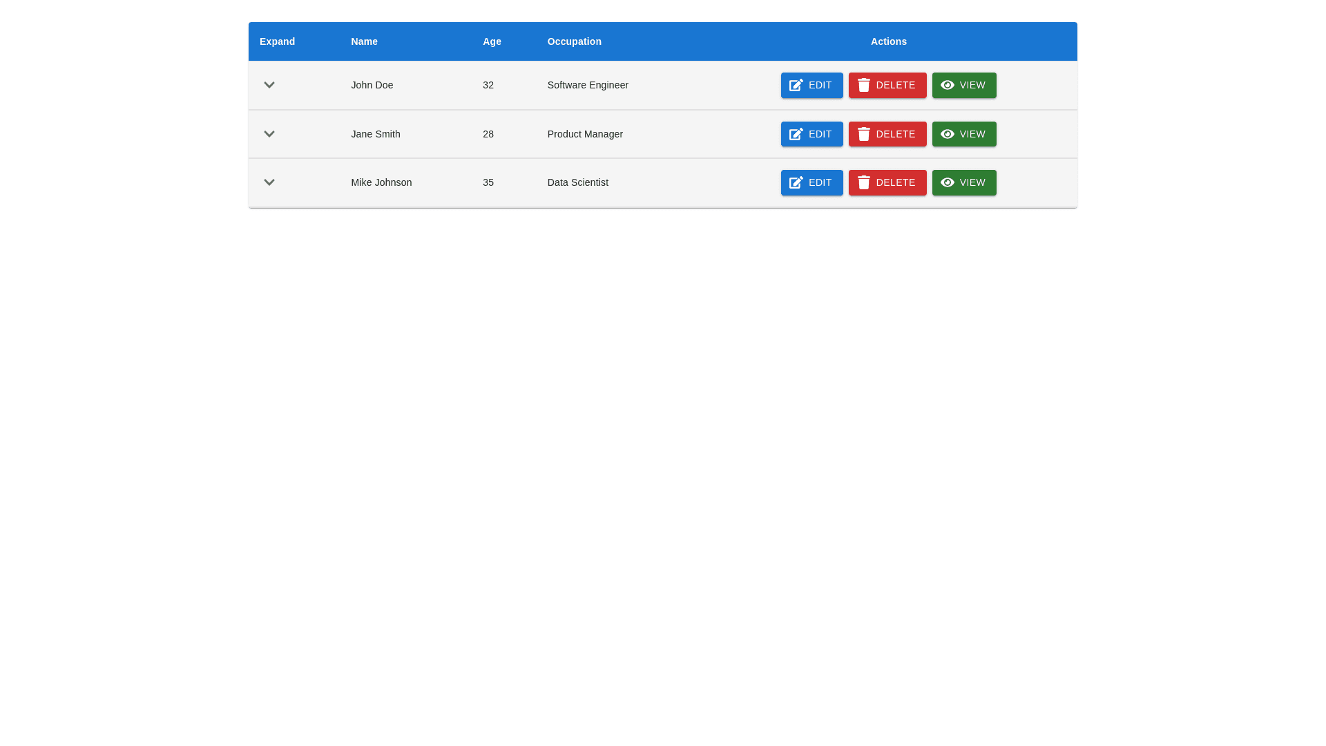Click the Name column header

tap(364, 41)
